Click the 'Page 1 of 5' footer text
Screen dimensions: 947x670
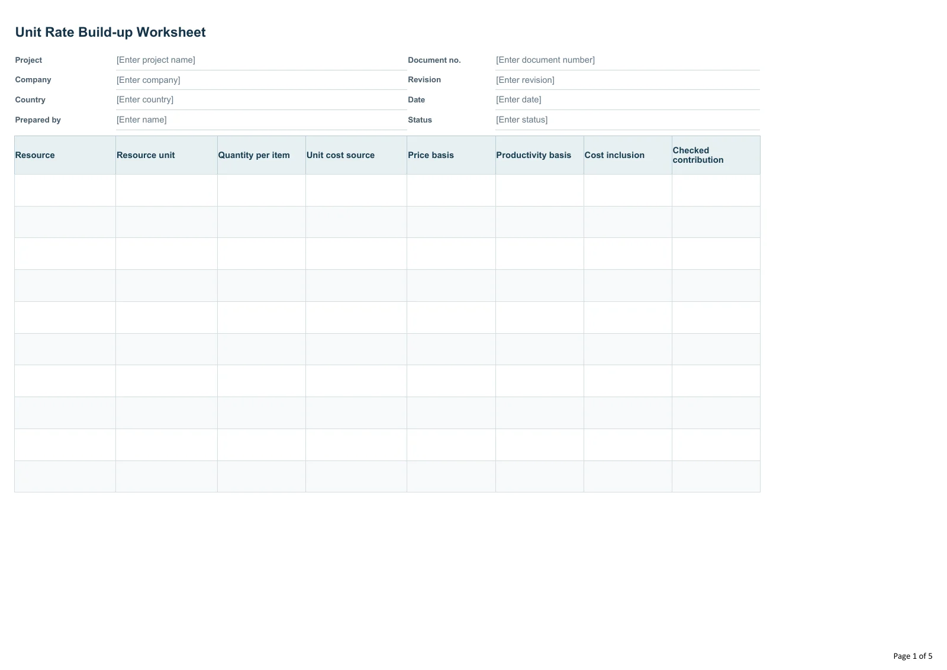click(x=913, y=656)
